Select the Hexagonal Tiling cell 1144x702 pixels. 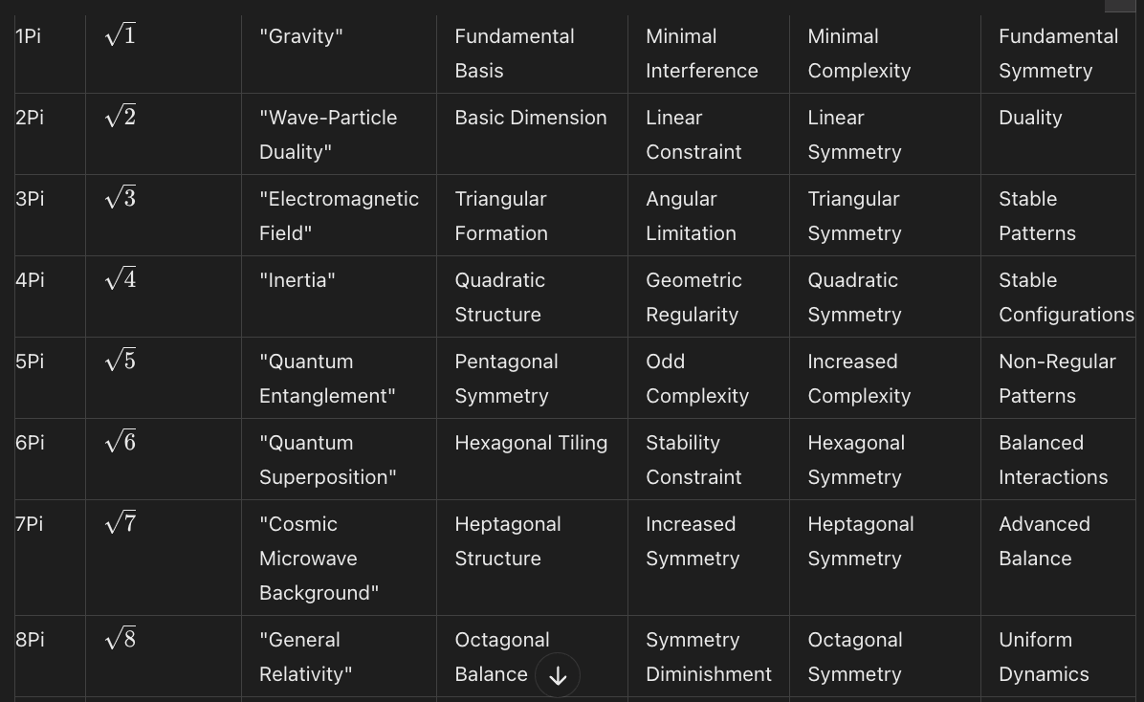click(x=531, y=443)
